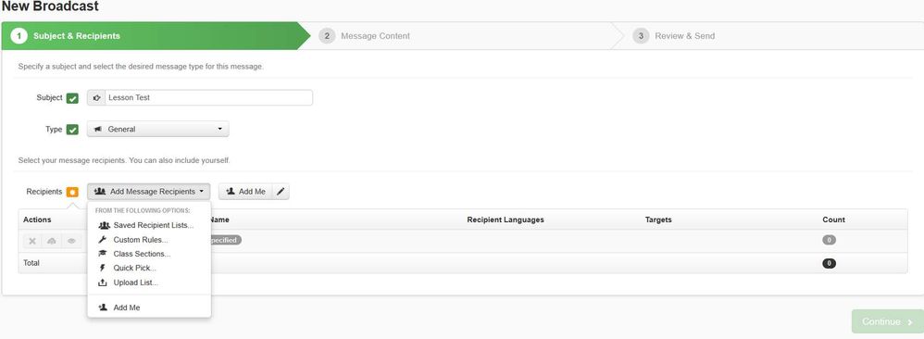Click the Actions column header
The height and width of the screenshot is (339, 924).
pyautogui.click(x=37, y=220)
